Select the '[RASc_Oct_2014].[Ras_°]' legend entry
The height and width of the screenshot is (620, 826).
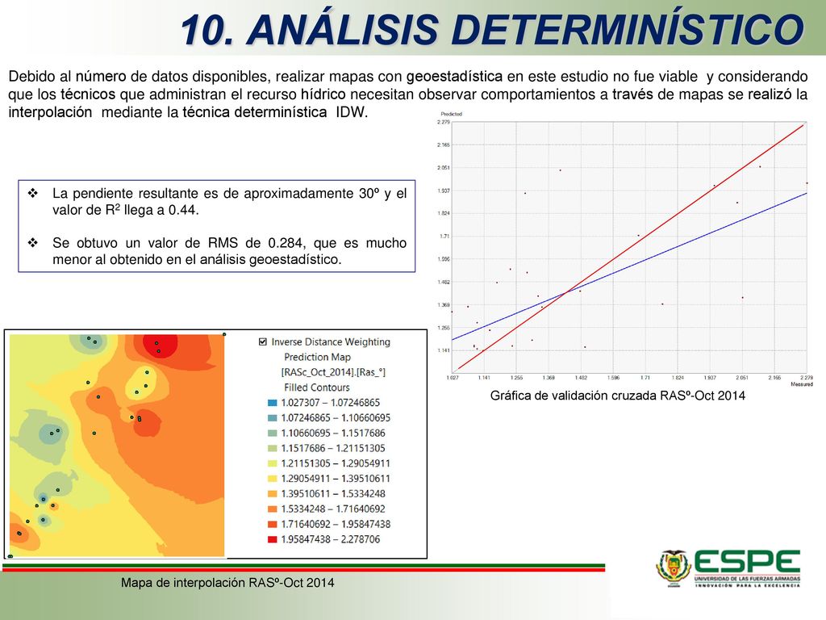(x=333, y=372)
